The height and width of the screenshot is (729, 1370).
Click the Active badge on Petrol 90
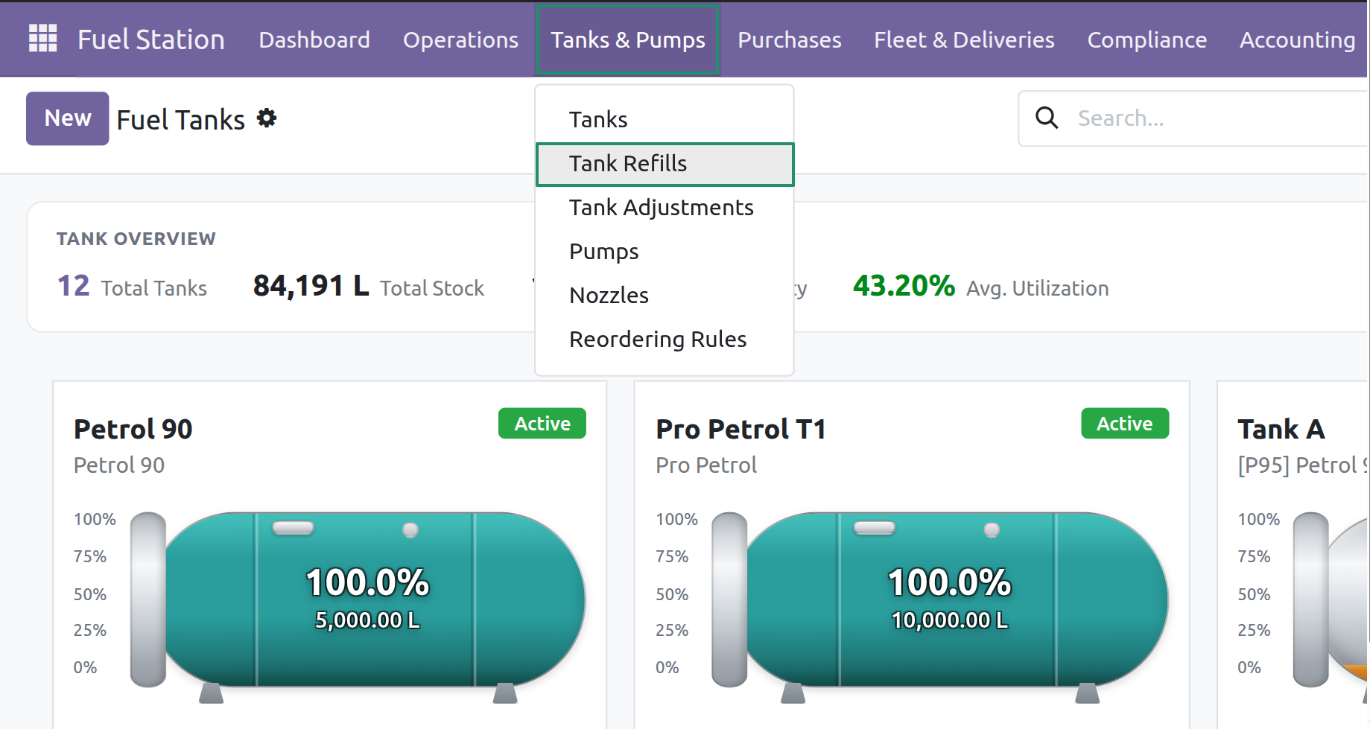(x=542, y=424)
